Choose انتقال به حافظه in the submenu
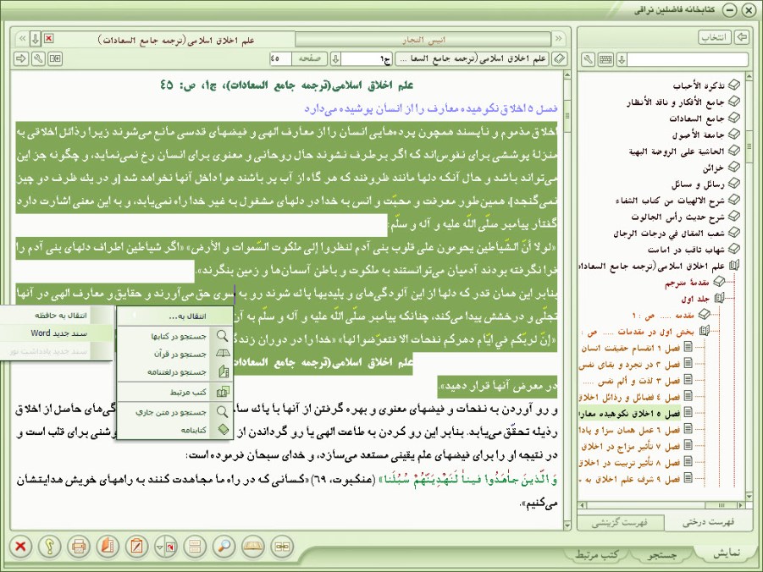This screenshot has height=572, width=763. click(57, 315)
